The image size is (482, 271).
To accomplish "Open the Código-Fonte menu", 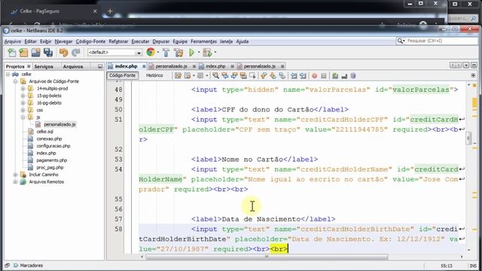I will point(90,41).
